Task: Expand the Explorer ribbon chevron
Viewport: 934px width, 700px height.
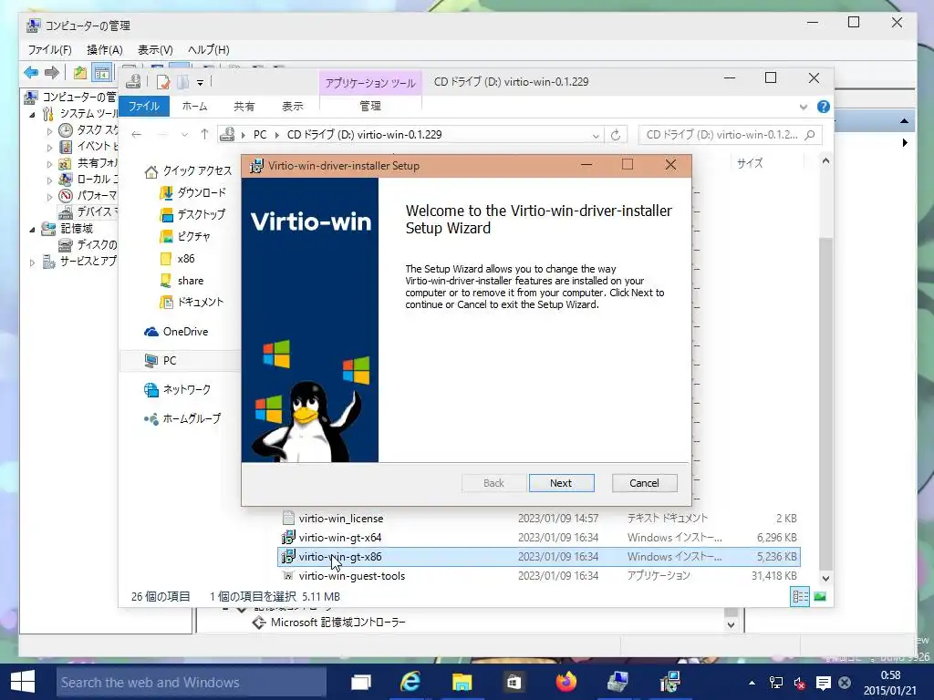Action: point(803,108)
